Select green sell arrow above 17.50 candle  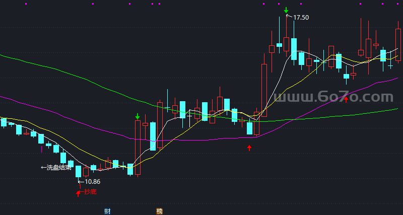coord(286,10)
